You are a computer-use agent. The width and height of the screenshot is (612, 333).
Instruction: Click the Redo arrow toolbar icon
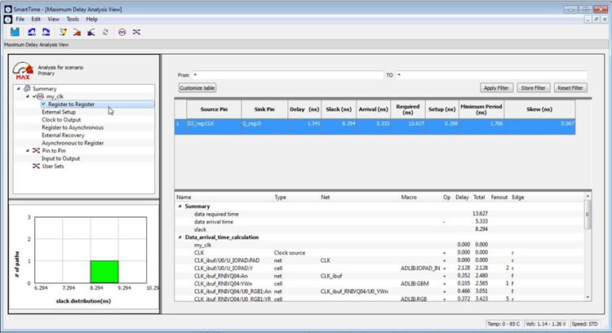point(44,32)
